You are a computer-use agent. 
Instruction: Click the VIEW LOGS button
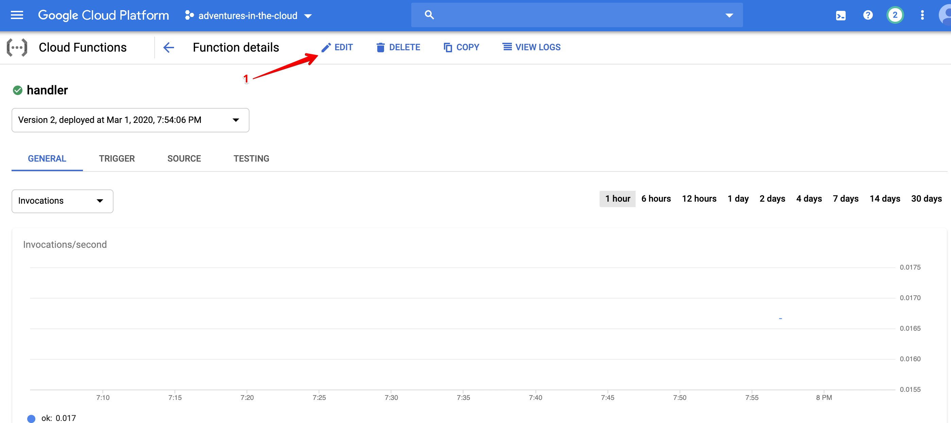coord(531,47)
